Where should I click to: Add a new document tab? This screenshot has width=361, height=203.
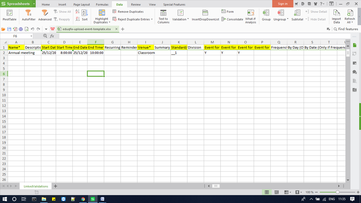pos(122,29)
